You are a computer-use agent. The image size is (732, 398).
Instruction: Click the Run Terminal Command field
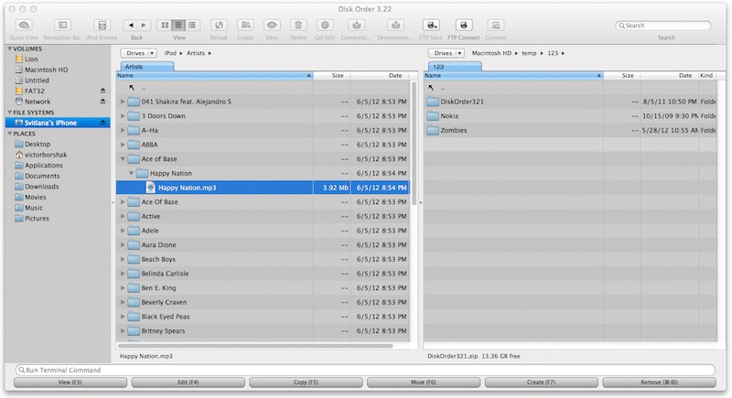click(x=366, y=370)
